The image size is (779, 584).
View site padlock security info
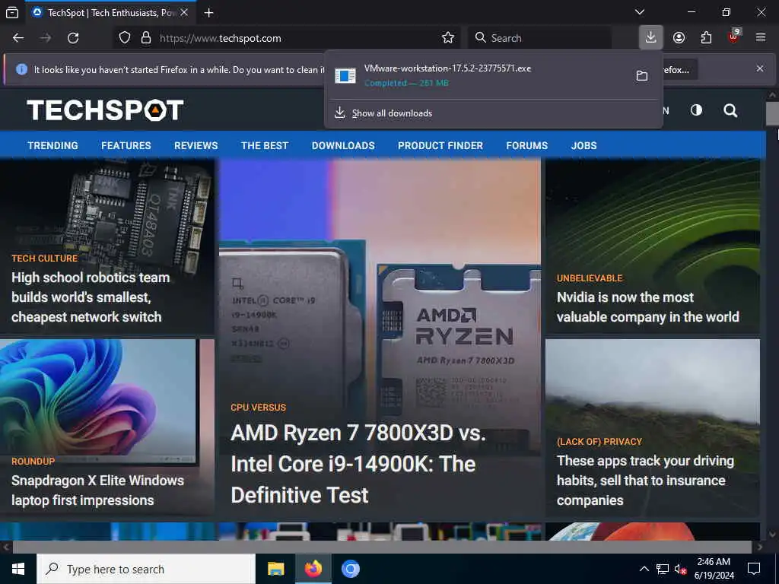click(x=146, y=38)
